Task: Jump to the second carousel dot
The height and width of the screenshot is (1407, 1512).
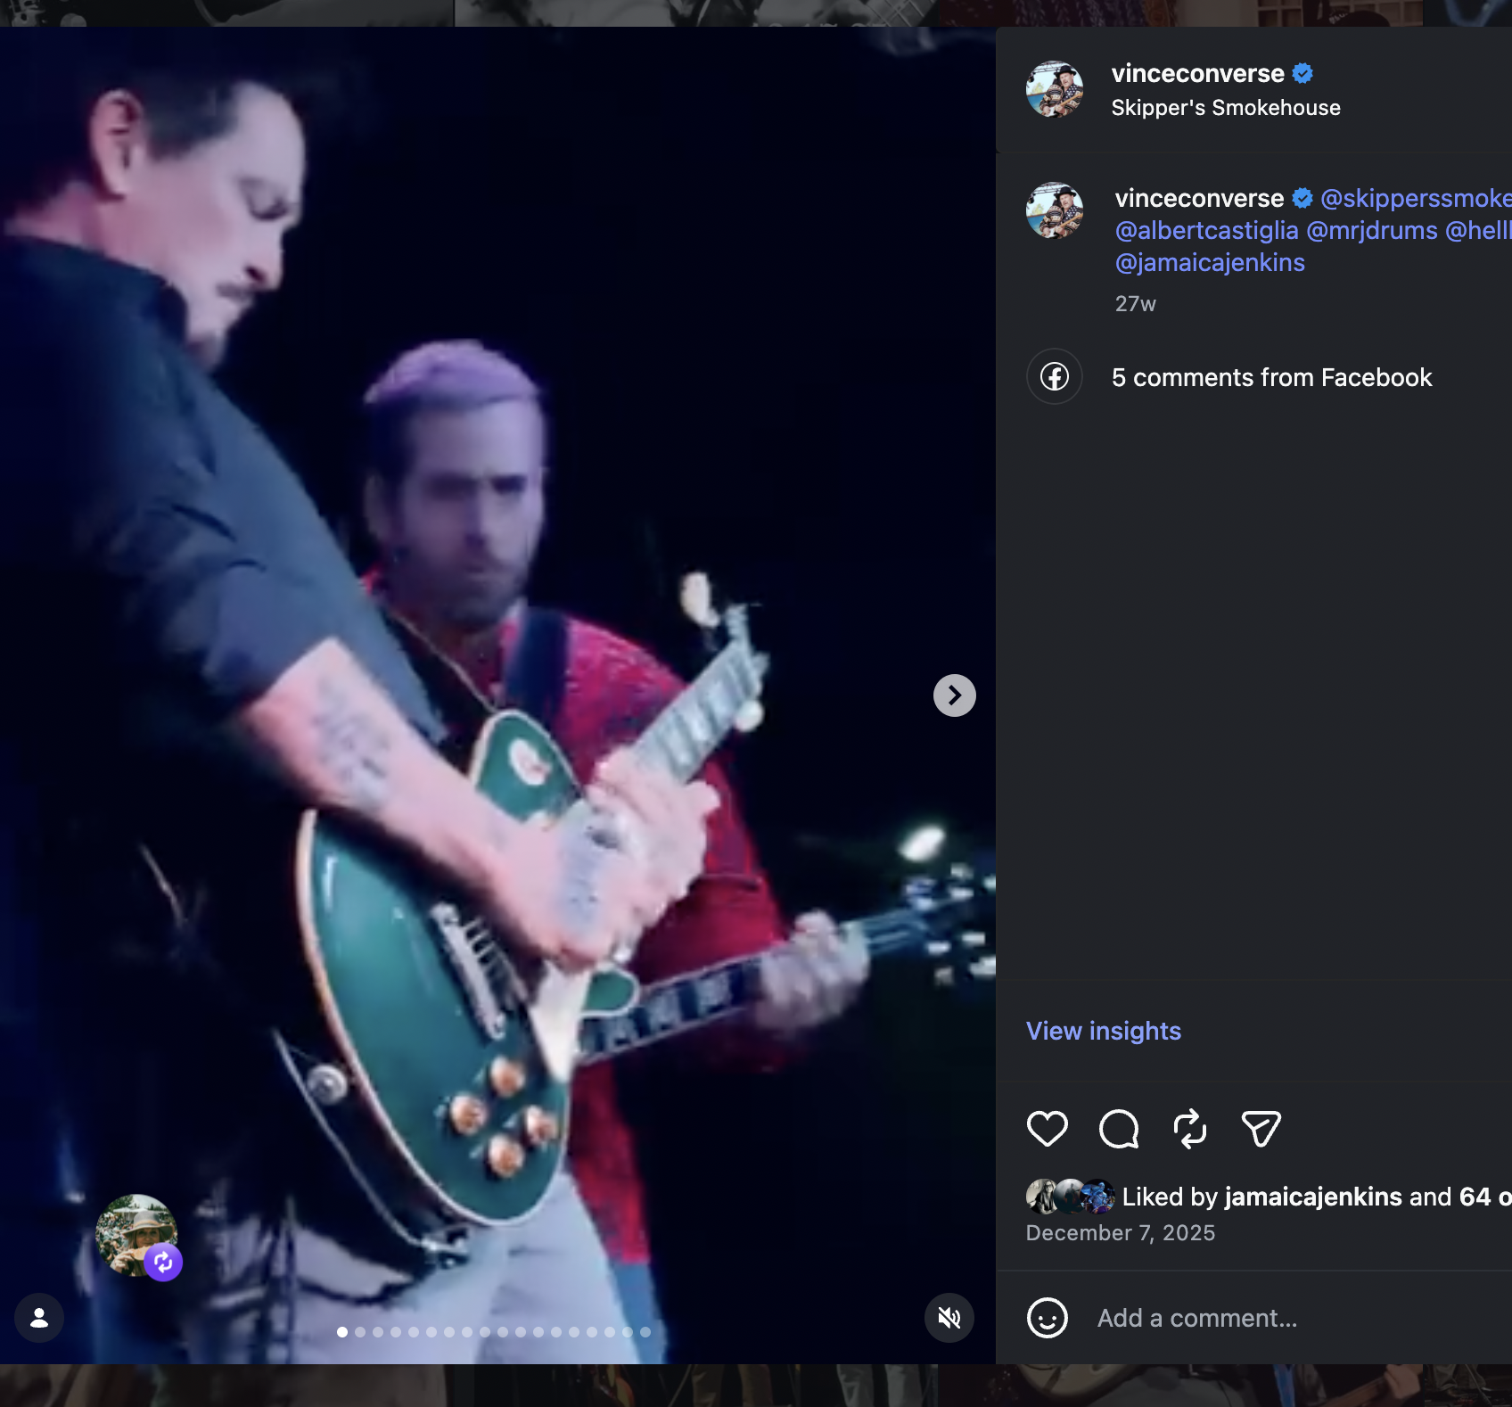Action: pyautogui.click(x=360, y=1332)
